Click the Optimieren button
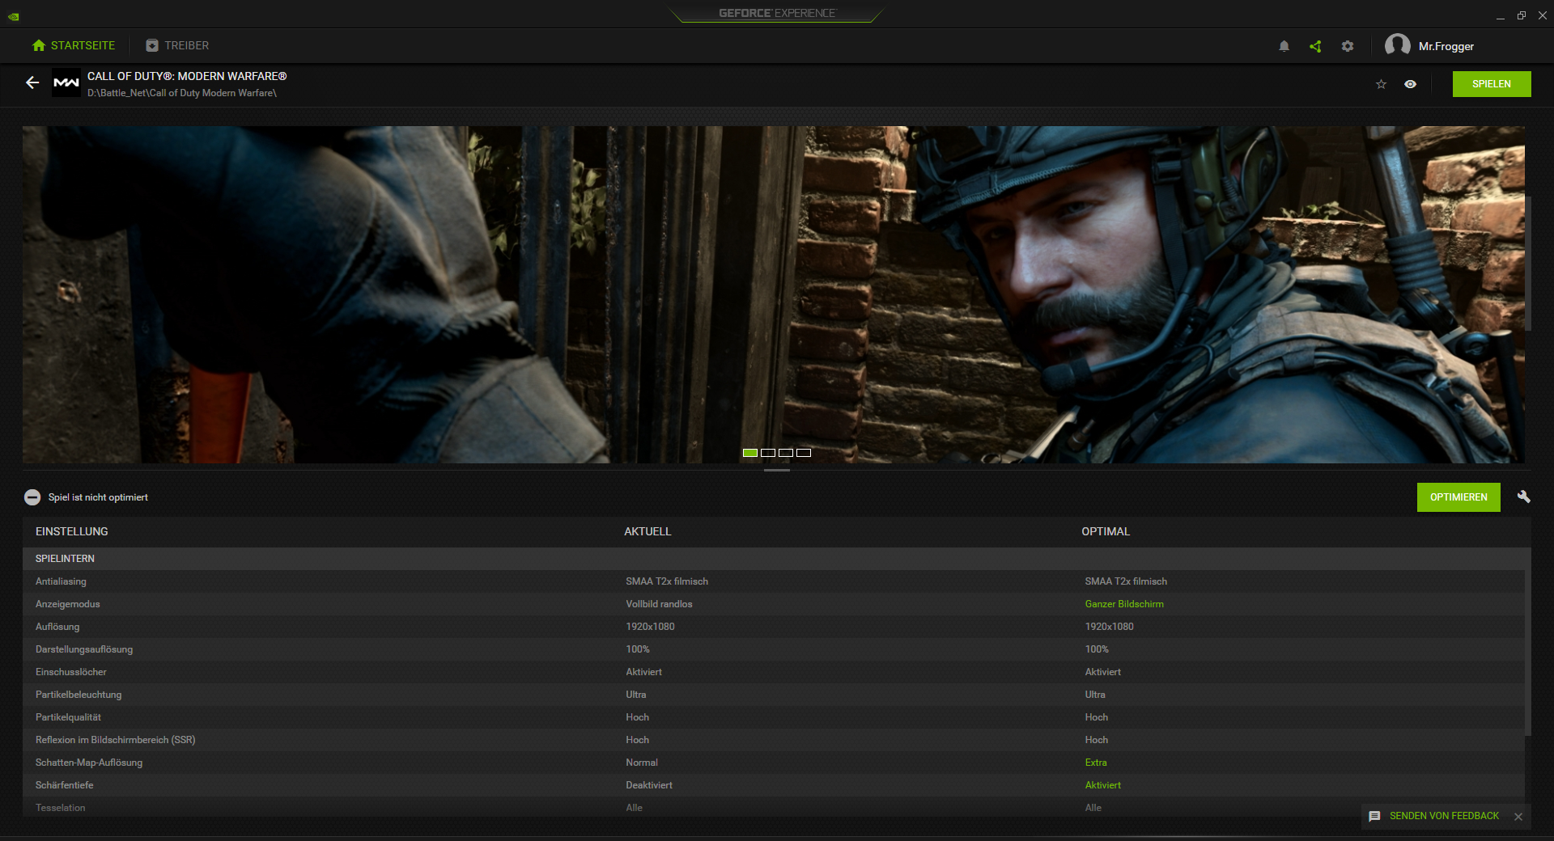Viewport: 1554px width, 841px height. [x=1458, y=497]
